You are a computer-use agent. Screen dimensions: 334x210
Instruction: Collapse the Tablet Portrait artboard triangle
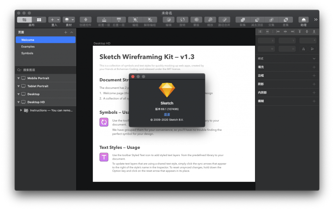click(x=19, y=86)
